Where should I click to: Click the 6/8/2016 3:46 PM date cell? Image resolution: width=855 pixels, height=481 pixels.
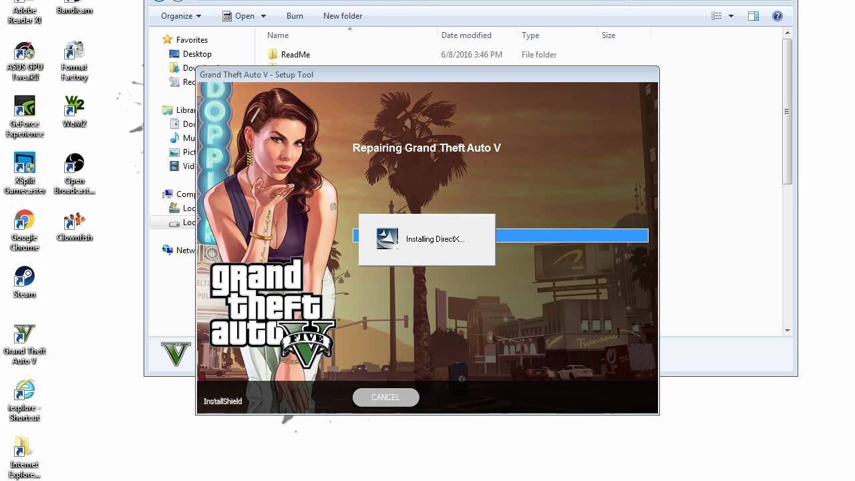click(x=472, y=55)
